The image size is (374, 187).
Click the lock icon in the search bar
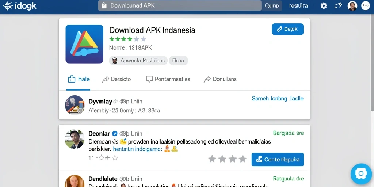104,5
